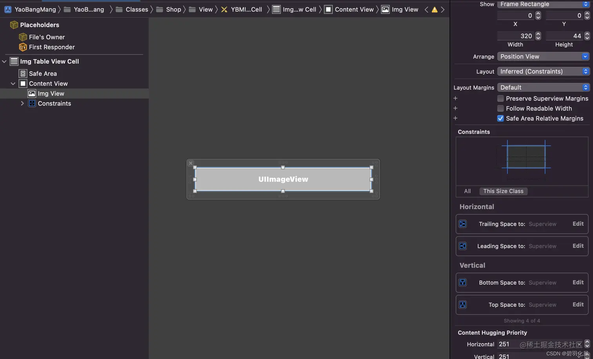Viewport: 593px width, 359px height.
Task: Click the Width field showing 320
Action: 515,36
